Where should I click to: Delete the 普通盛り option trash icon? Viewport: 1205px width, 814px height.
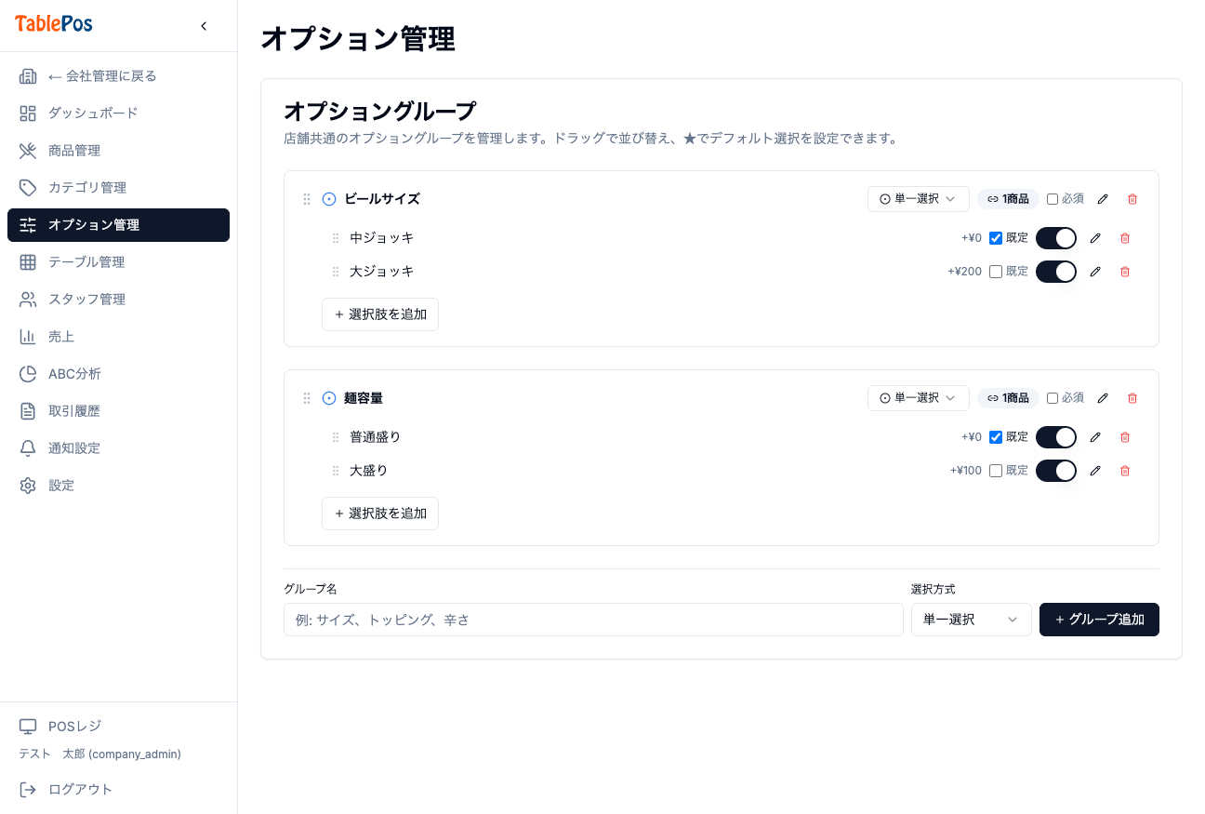[1125, 437]
